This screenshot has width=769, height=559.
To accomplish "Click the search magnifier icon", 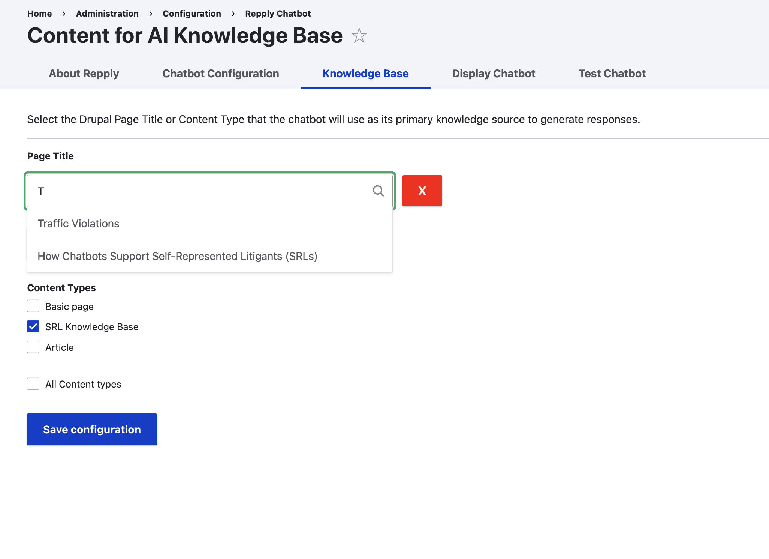I will pos(378,191).
